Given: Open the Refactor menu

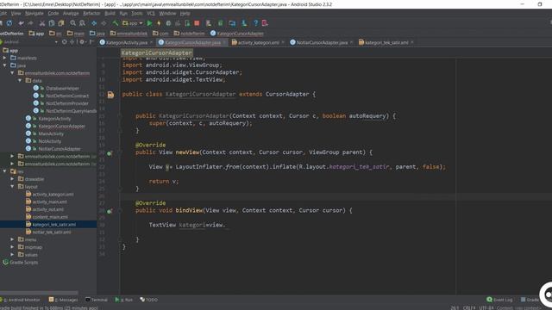Looking at the screenshot, I should pos(91,14).
